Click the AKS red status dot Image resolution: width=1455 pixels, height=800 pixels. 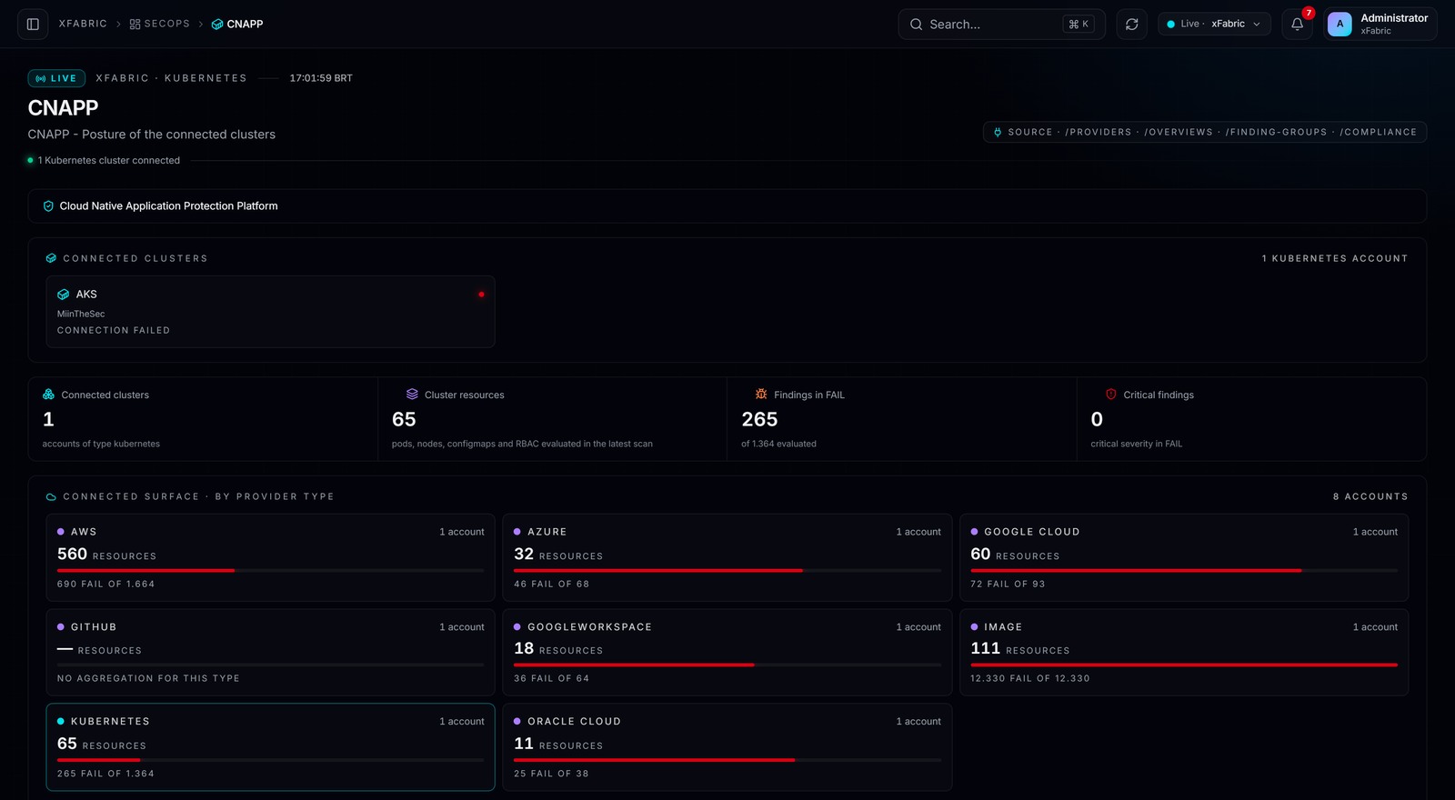click(481, 295)
